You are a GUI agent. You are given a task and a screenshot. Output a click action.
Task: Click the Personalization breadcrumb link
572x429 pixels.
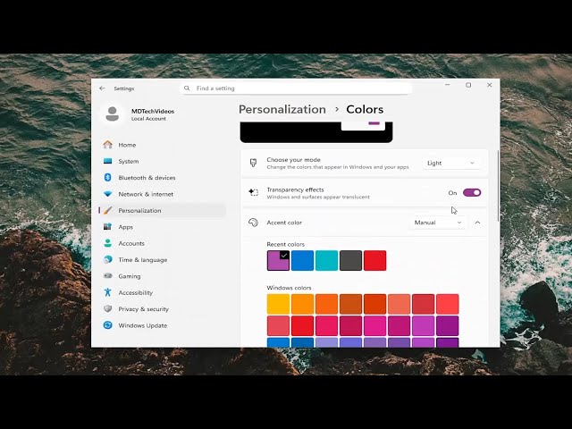click(x=282, y=109)
